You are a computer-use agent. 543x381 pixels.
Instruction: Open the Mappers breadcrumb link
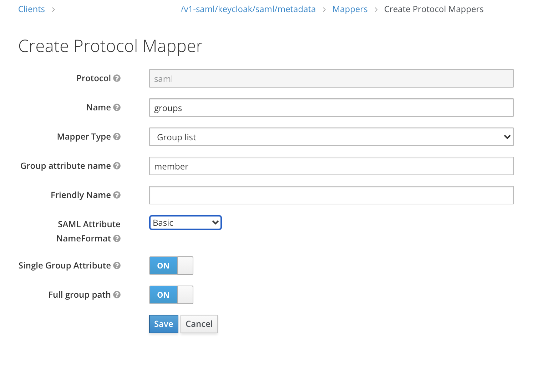[x=350, y=9]
